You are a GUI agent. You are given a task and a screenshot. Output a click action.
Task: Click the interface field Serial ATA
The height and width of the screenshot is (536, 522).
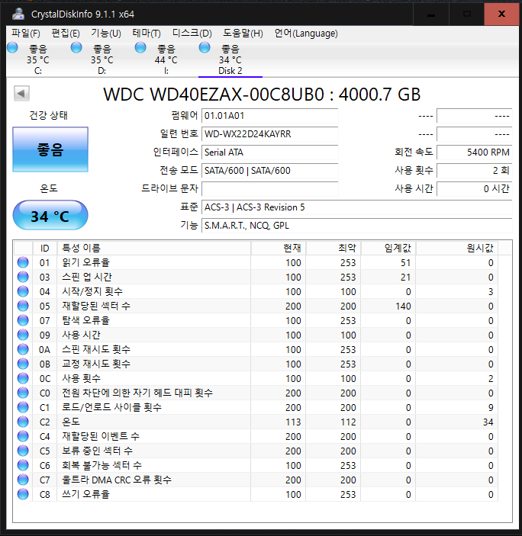click(270, 152)
